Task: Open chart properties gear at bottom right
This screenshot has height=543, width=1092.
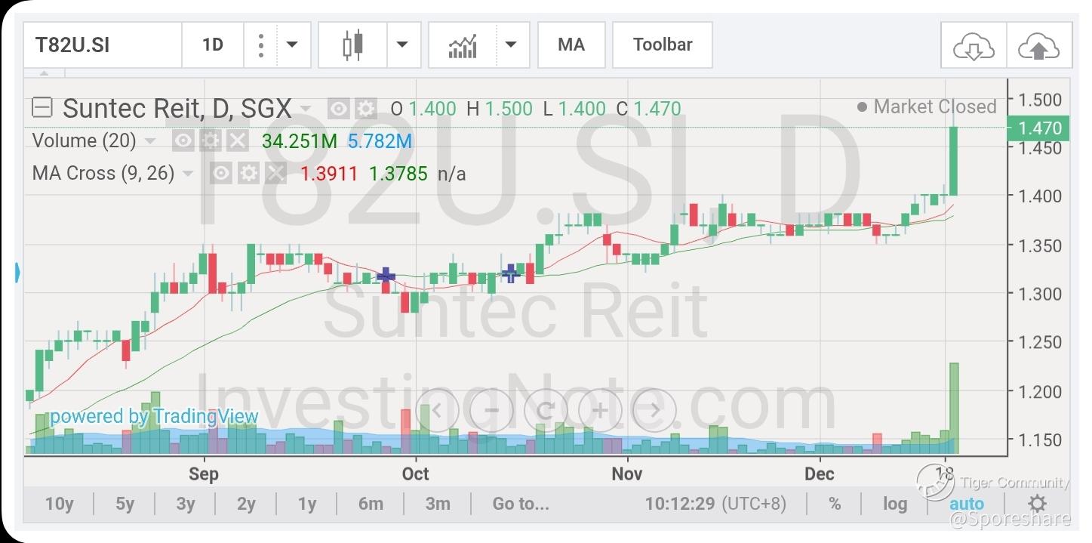Action: coord(1038,504)
